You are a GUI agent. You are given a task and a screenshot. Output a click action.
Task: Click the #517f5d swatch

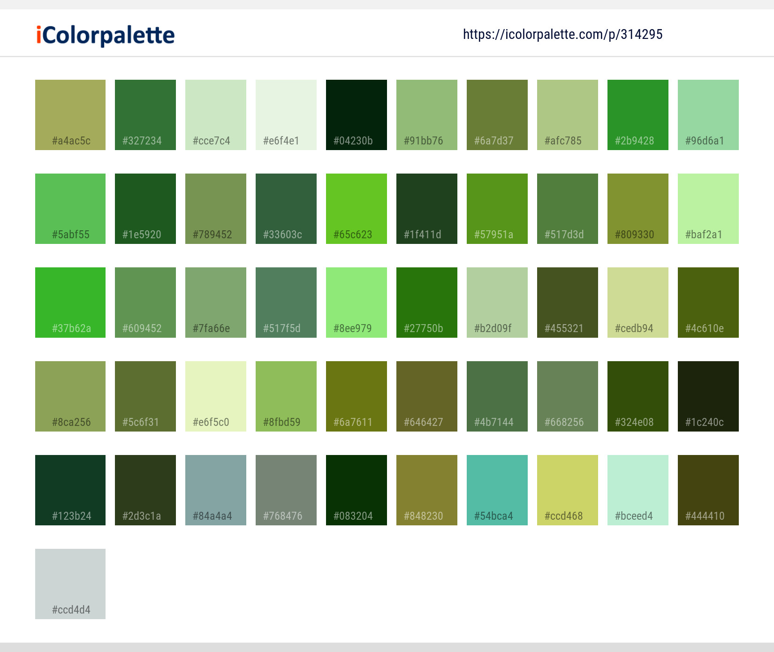[x=286, y=303]
